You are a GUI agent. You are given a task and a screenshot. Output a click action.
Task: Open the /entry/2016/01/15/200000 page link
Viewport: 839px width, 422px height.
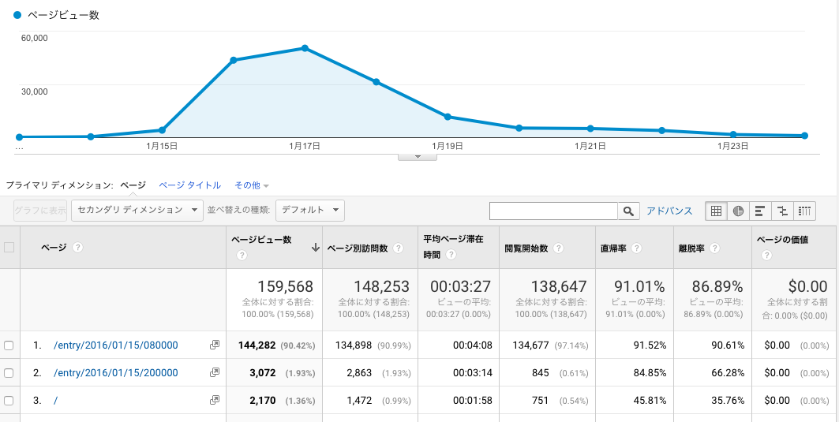[x=115, y=373]
